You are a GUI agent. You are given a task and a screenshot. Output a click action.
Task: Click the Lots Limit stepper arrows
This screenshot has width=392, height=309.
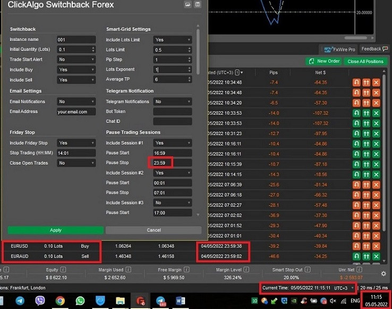pos(189,50)
